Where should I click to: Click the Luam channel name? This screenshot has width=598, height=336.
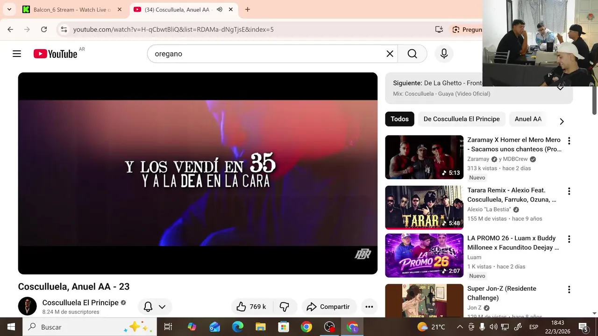(x=474, y=257)
